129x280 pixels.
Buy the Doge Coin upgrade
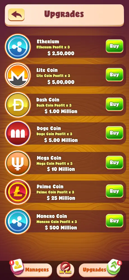tap(114, 133)
